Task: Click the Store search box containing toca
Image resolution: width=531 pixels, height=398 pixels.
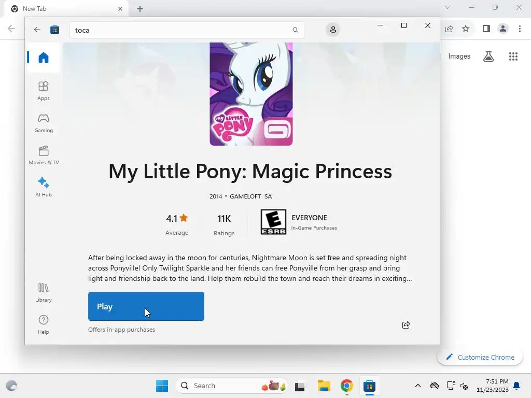Action: (x=187, y=30)
